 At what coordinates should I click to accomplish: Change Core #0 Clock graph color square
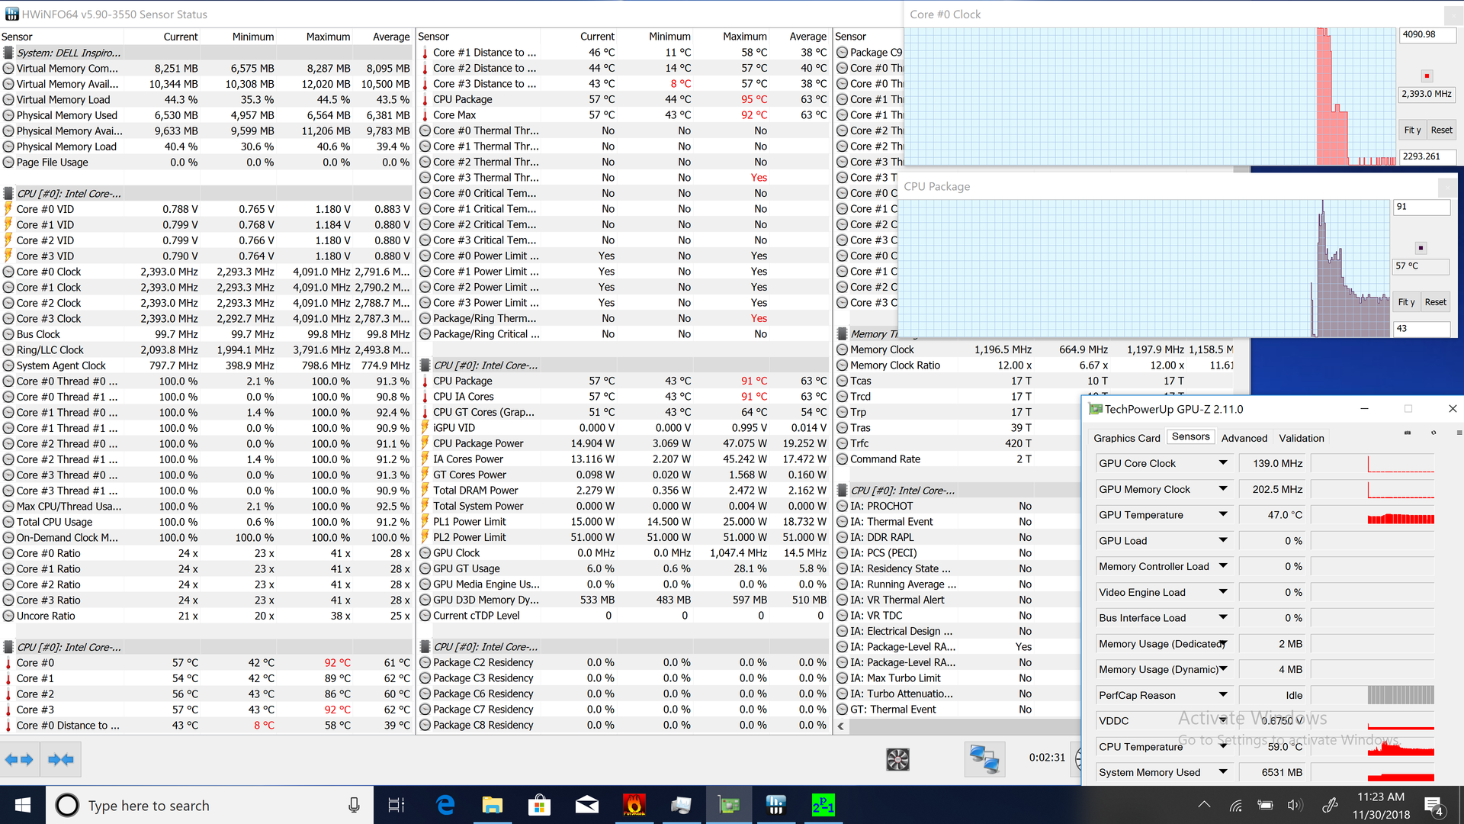point(1427,76)
